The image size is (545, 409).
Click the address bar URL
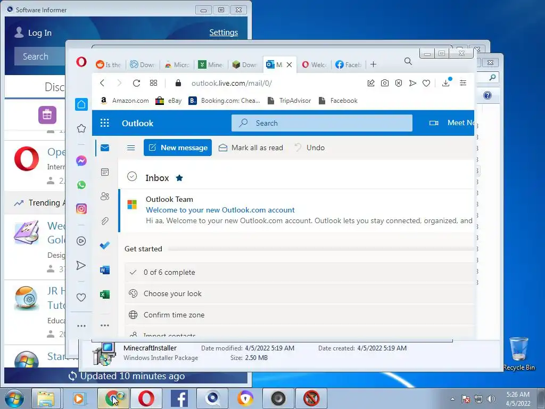(x=232, y=83)
